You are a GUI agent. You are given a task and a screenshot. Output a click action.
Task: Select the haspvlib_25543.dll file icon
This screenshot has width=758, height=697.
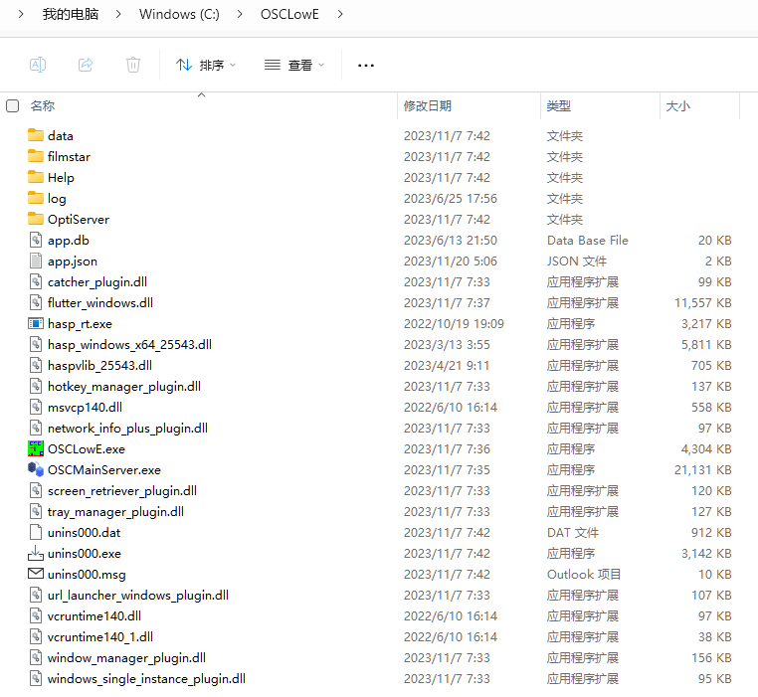[x=36, y=365]
